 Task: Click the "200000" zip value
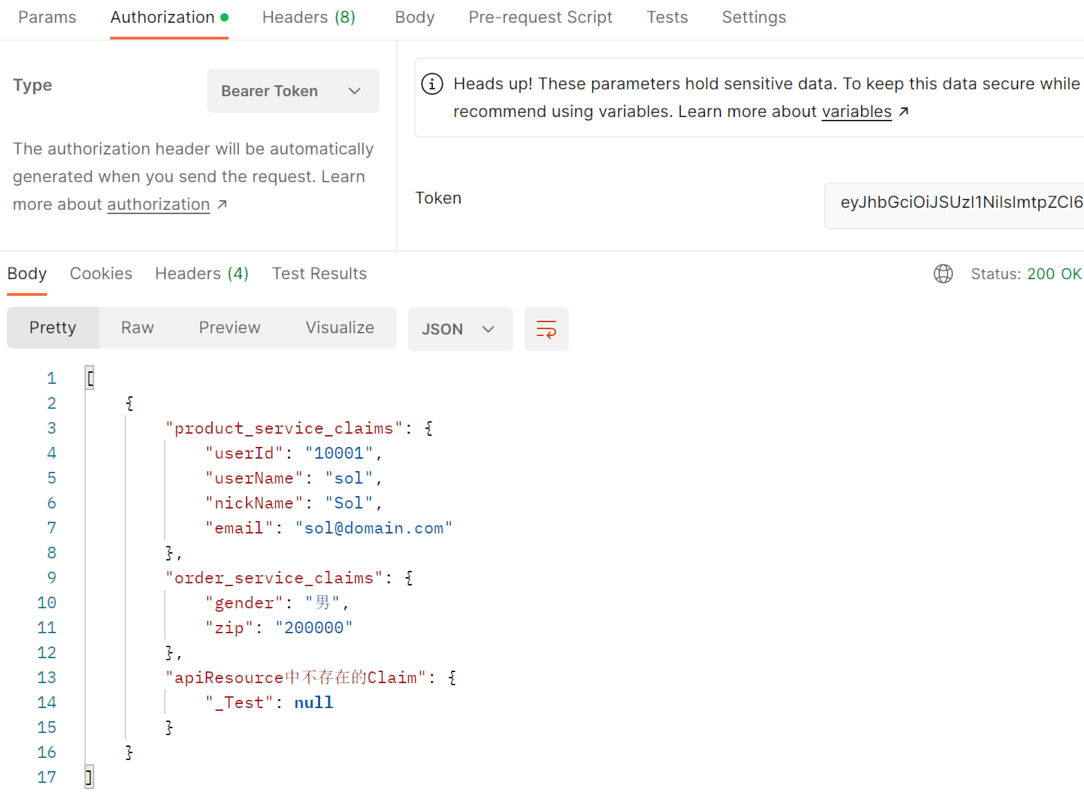coord(314,628)
